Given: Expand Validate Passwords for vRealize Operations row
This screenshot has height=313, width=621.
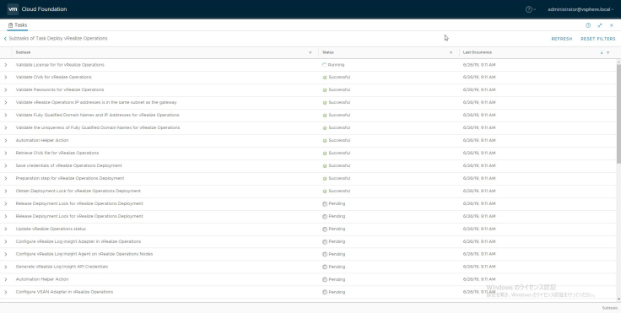Looking at the screenshot, I should (x=6, y=90).
